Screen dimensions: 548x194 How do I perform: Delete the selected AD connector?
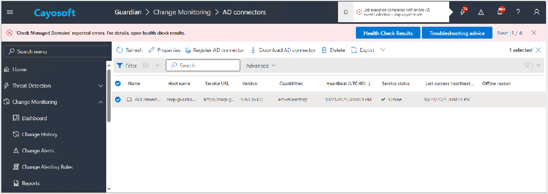click(333, 50)
